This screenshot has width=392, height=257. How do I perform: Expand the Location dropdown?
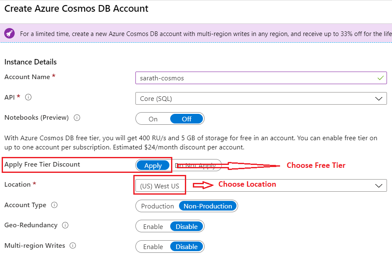coord(261,185)
